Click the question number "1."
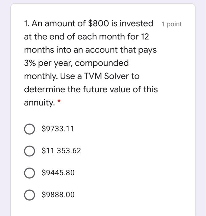The image size is (206, 216). [x=27, y=23]
